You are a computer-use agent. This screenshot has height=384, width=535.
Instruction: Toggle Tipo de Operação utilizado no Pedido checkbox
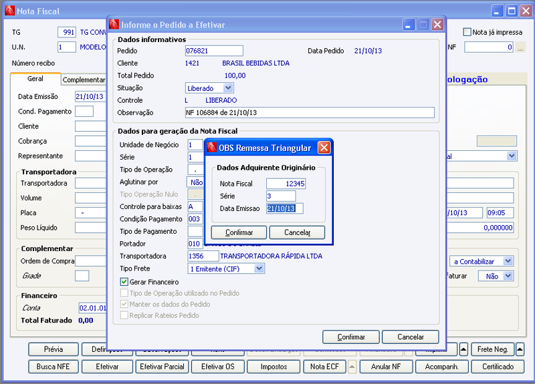(x=124, y=293)
